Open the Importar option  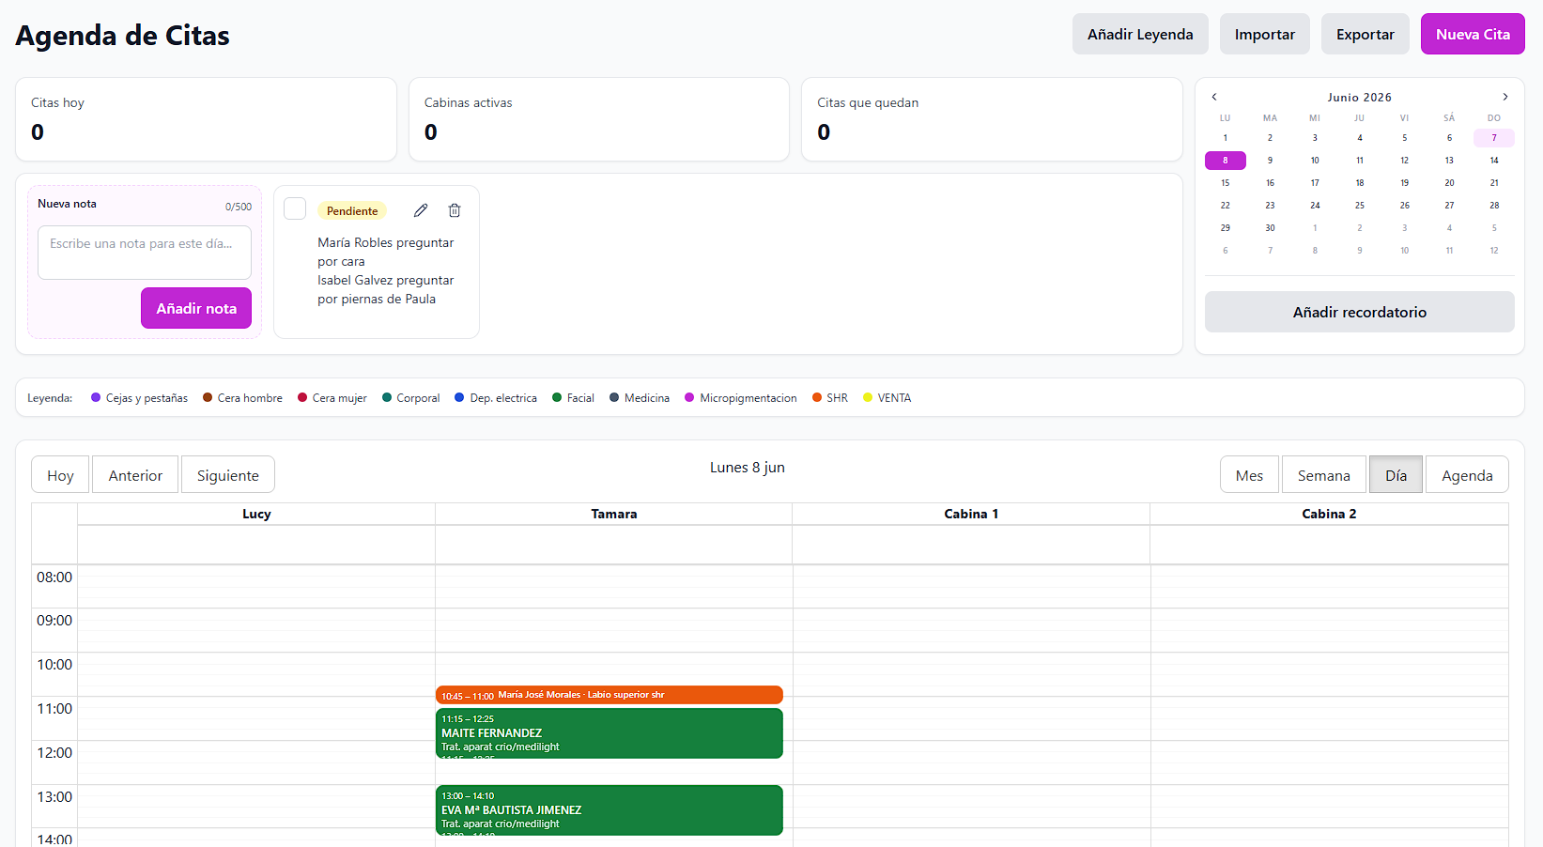click(x=1264, y=34)
